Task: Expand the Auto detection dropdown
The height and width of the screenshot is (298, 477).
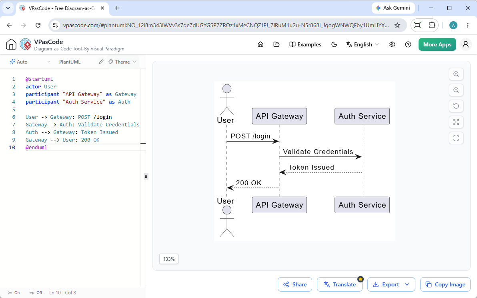Action: (30, 62)
